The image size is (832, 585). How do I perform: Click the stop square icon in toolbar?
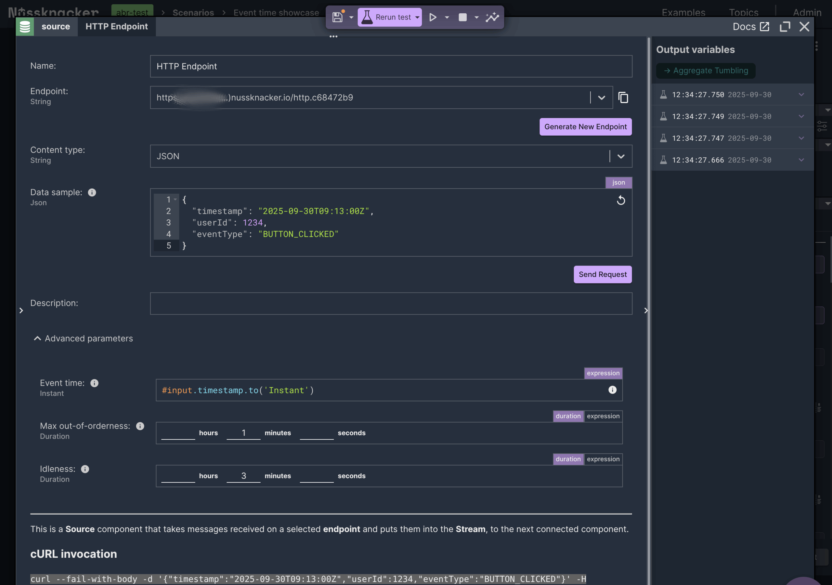[x=462, y=17]
